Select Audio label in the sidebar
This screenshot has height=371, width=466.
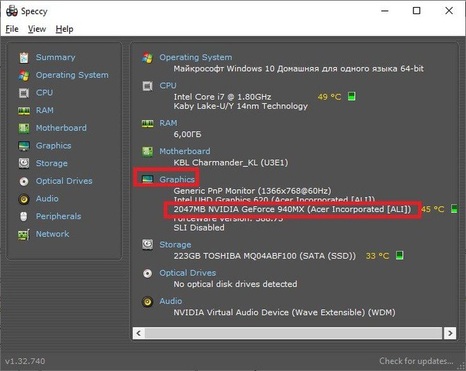[48, 199]
